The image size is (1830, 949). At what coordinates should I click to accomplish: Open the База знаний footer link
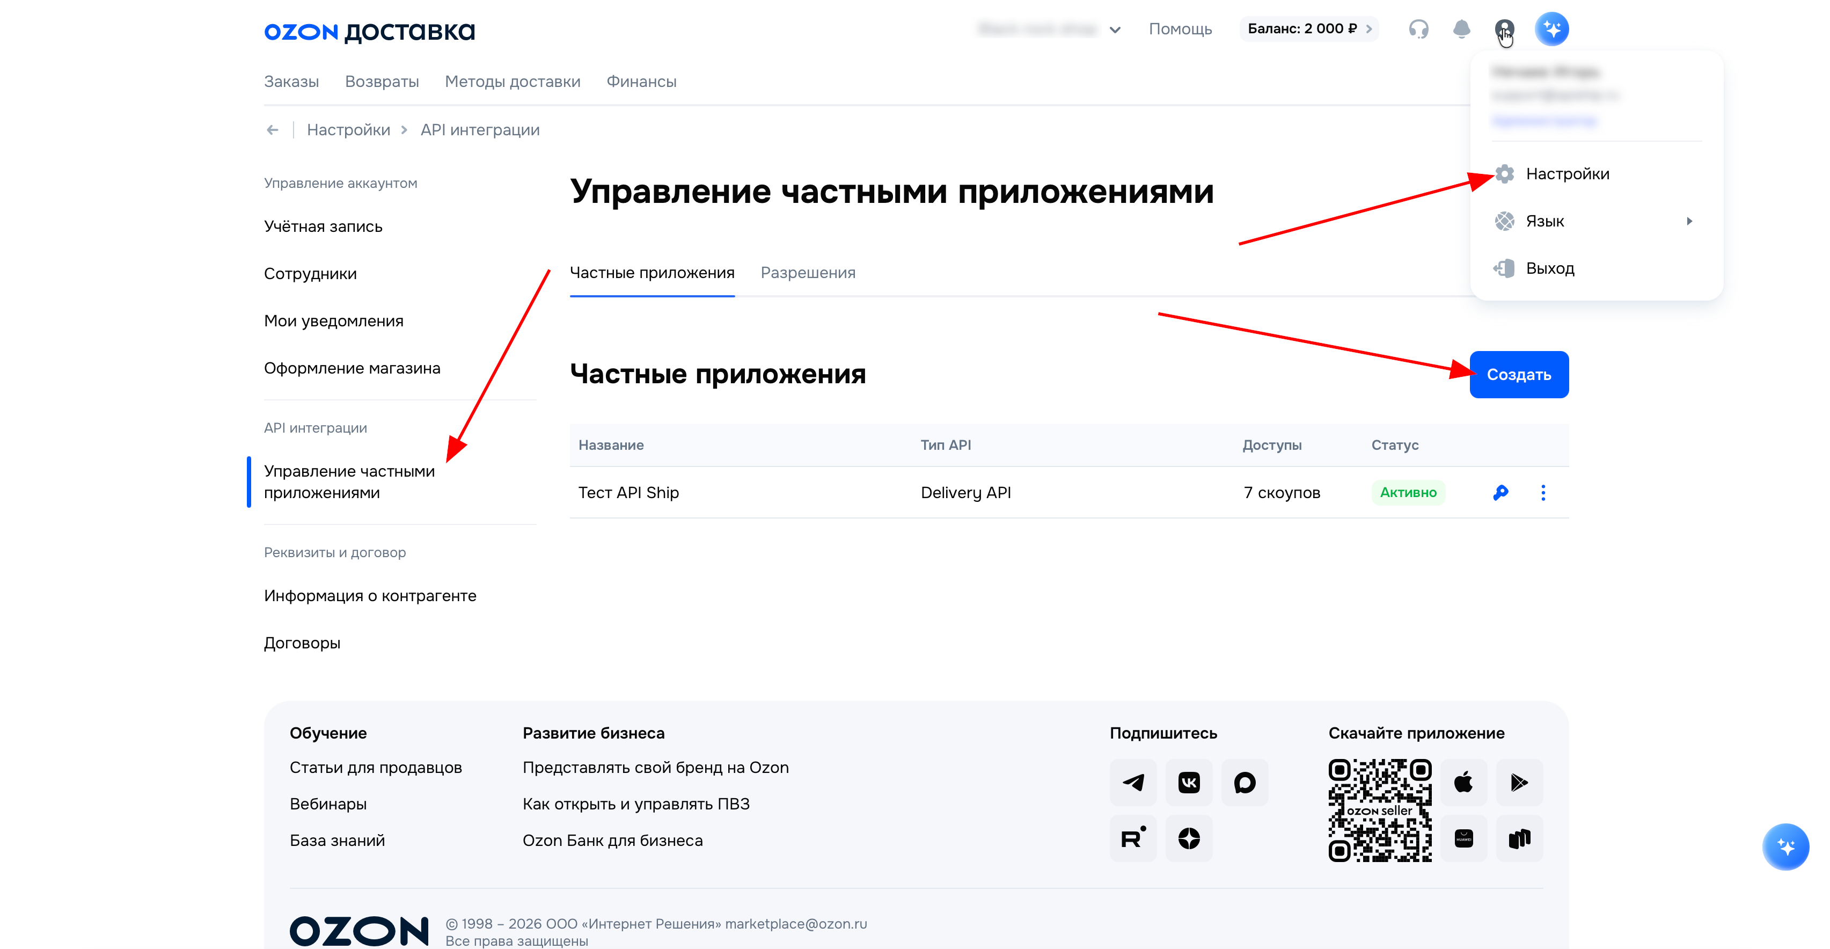tap(338, 841)
